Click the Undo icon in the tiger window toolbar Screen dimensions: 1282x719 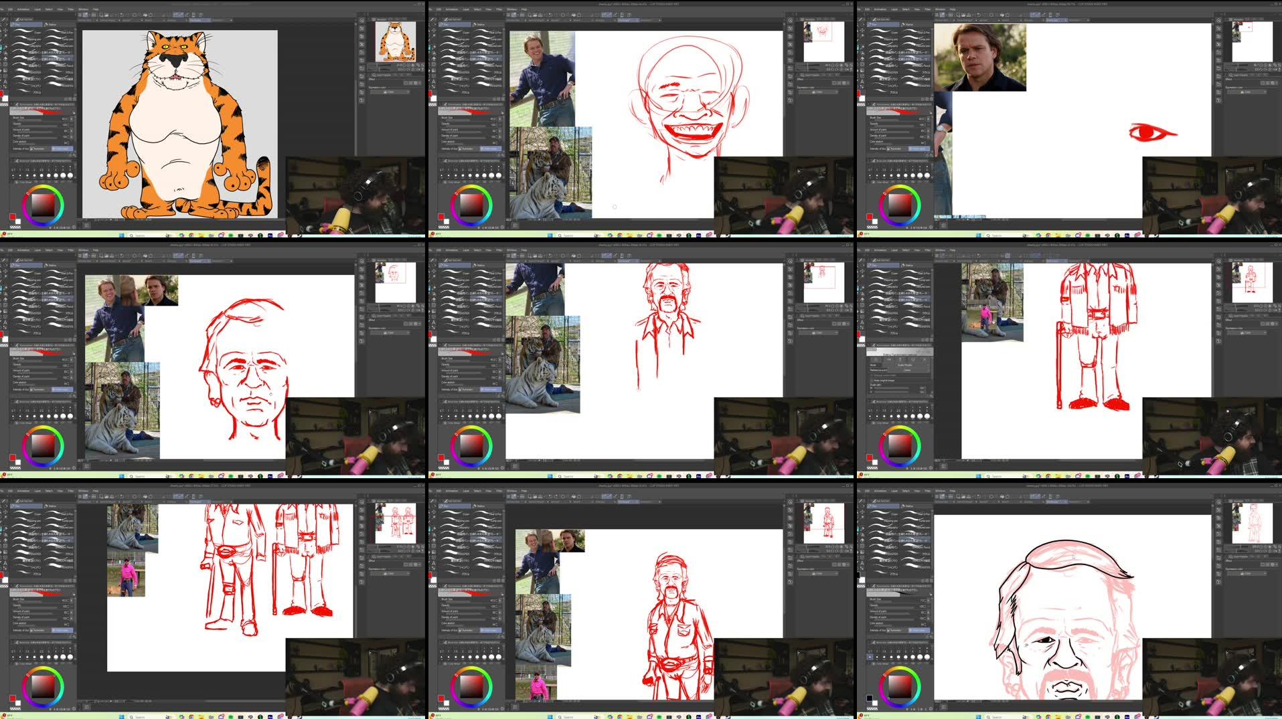[122, 15]
